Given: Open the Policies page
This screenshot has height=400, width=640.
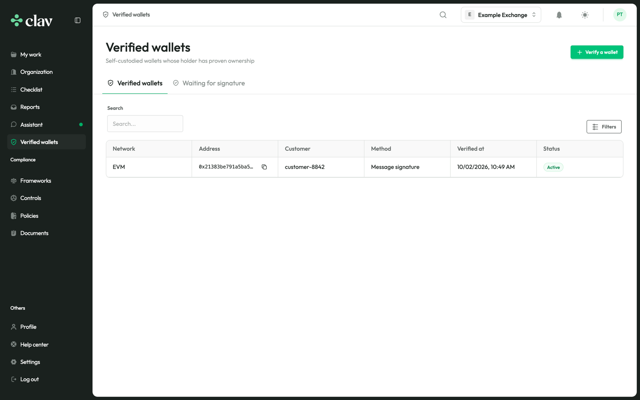Looking at the screenshot, I should [46, 216].
